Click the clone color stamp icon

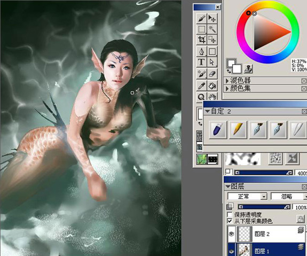pos(248,69)
